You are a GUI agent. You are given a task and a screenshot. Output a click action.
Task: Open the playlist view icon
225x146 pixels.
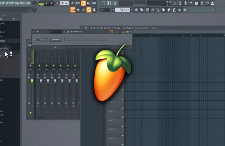(136, 10)
